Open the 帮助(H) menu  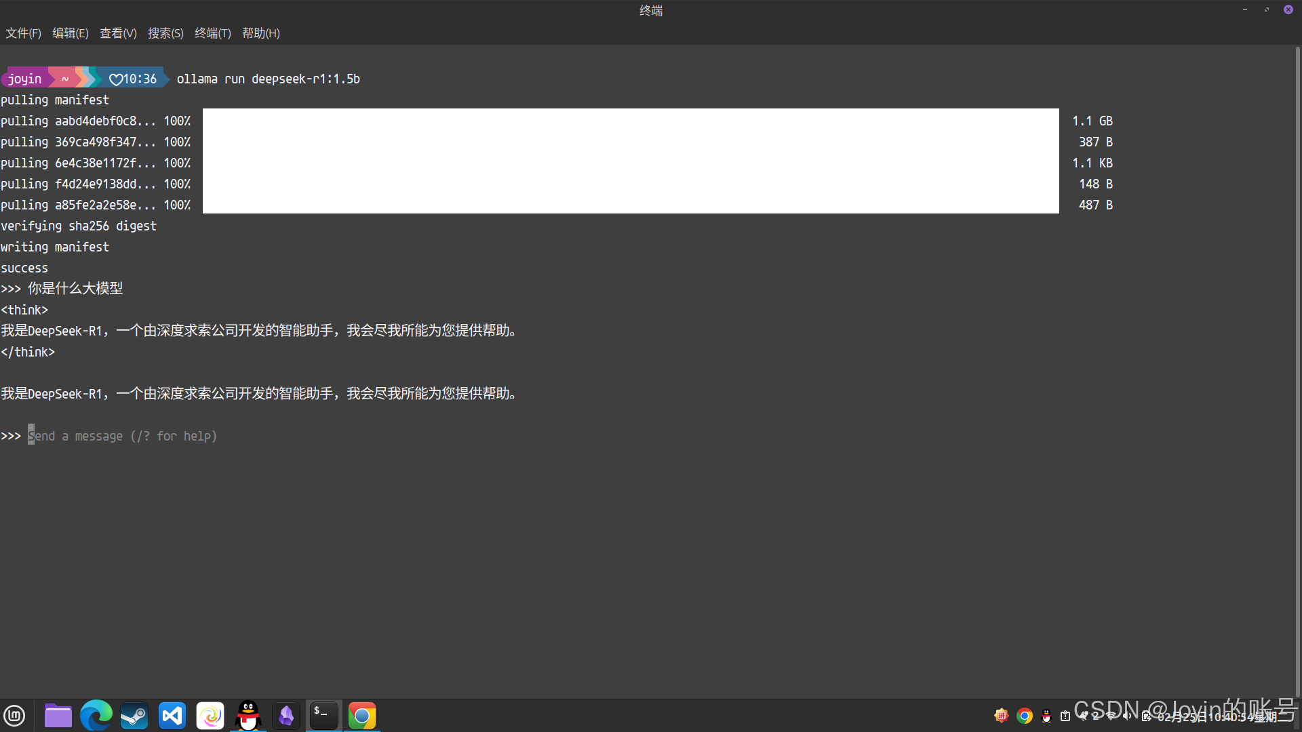point(261,33)
